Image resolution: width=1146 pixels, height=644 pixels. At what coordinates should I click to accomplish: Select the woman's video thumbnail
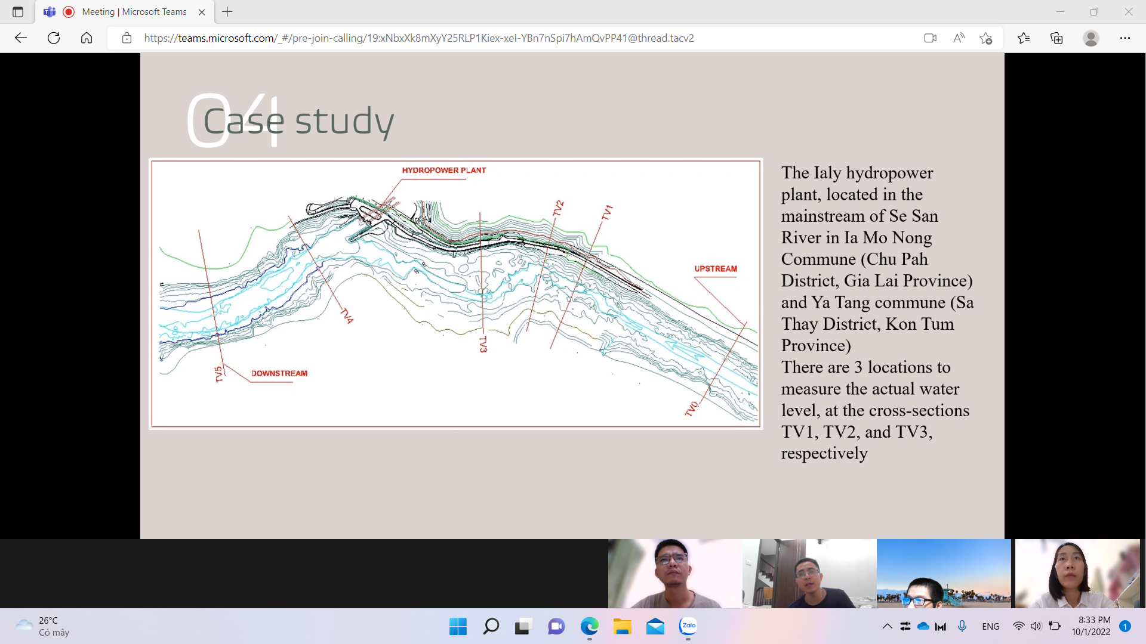click(x=1077, y=574)
